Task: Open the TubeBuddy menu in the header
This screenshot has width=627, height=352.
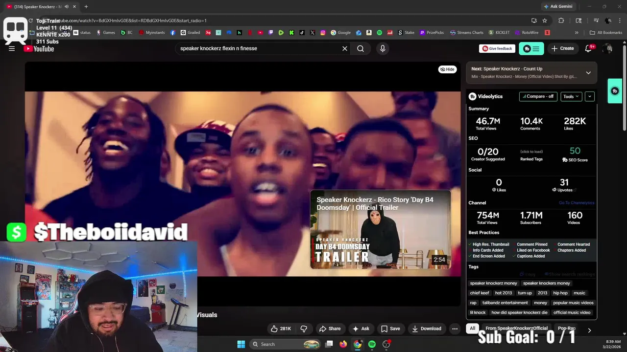Action: click(531, 48)
